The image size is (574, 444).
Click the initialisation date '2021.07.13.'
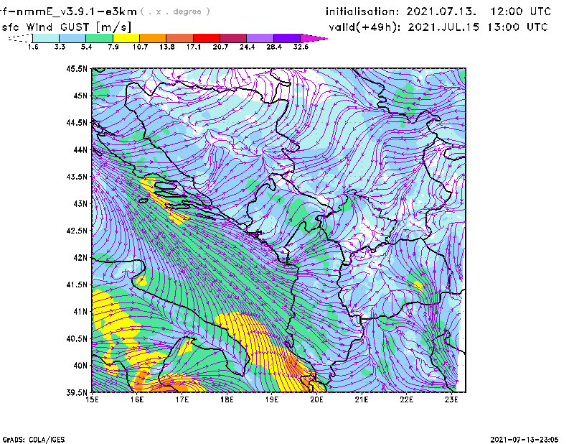click(x=442, y=11)
